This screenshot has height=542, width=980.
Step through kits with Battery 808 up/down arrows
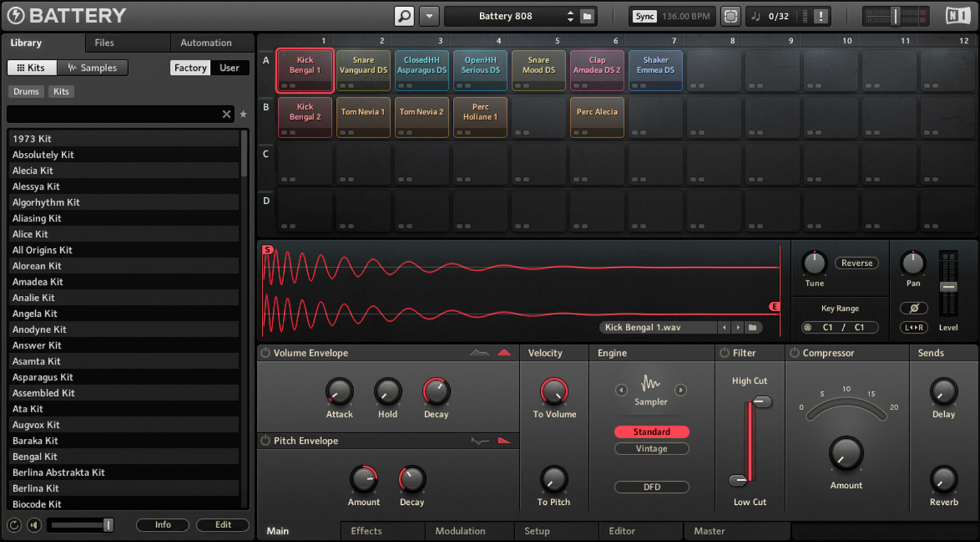pyautogui.click(x=570, y=16)
